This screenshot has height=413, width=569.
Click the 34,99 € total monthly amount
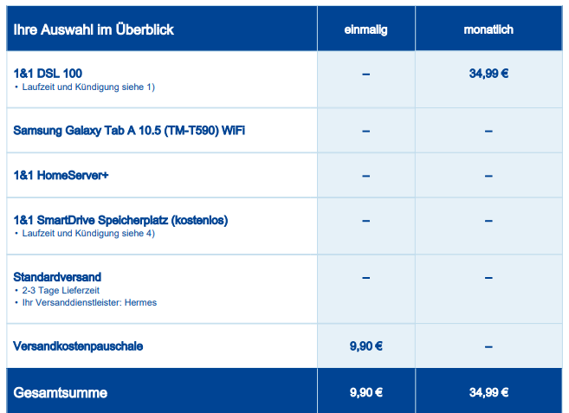[x=488, y=392]
